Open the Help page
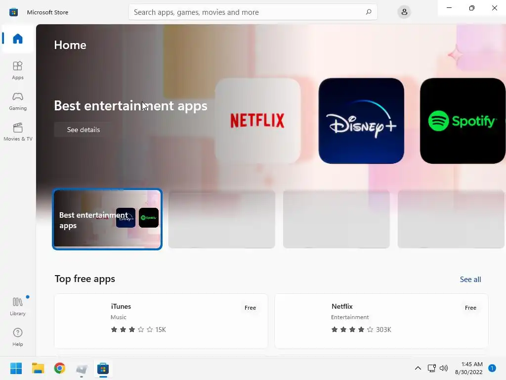Screen dimensions: 506x380 [x=18, y=337]
